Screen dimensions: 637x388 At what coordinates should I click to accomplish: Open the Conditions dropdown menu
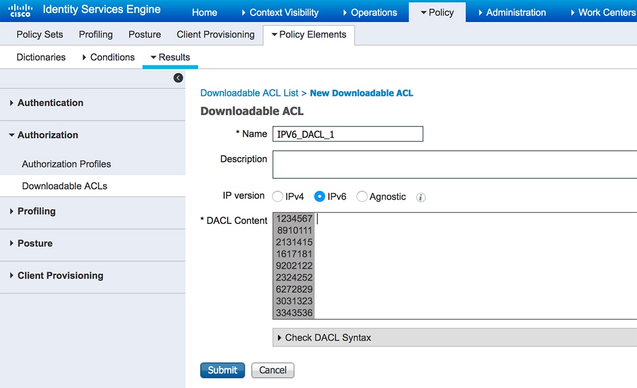(109, 57)
